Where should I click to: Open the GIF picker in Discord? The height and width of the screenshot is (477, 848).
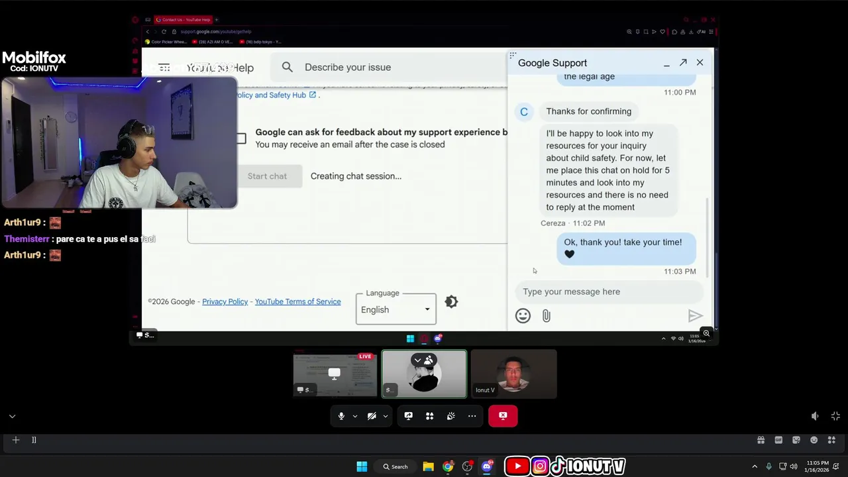coord(778,440)
